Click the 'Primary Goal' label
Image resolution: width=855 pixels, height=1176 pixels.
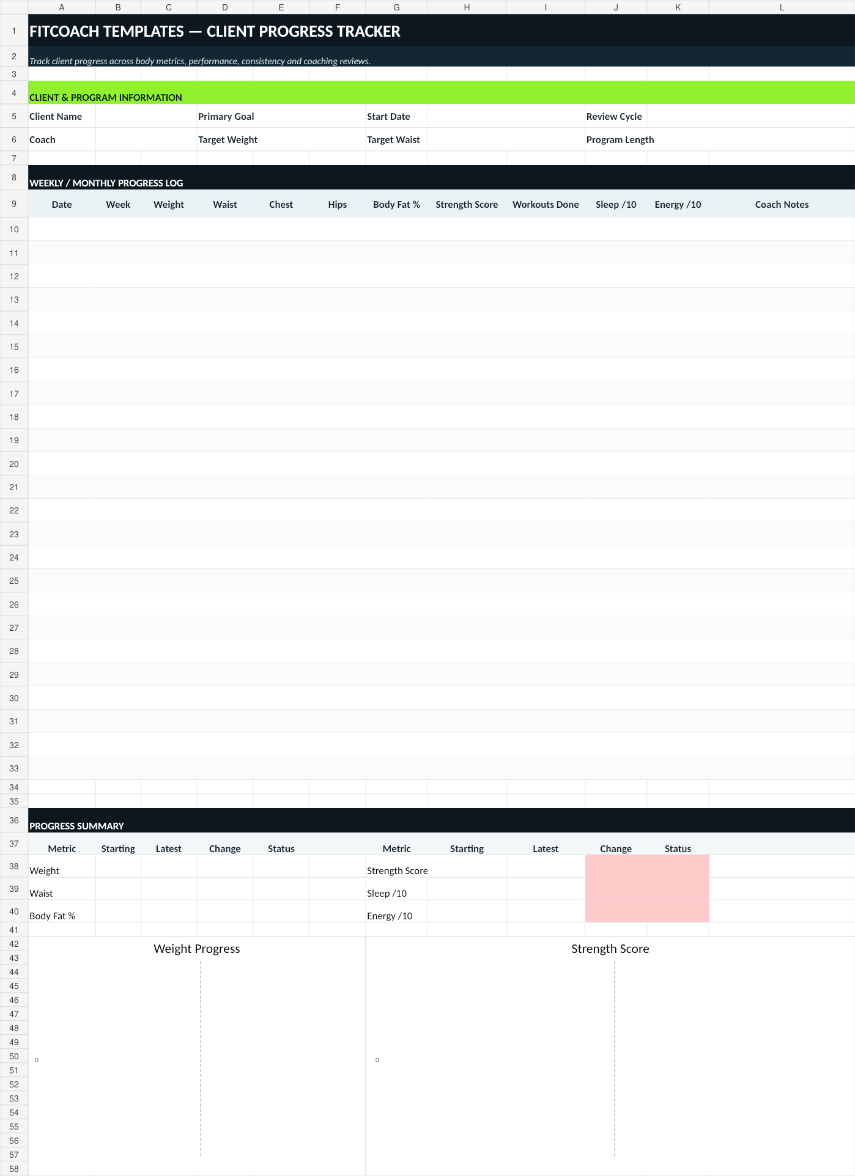click(x=226, y=116)
